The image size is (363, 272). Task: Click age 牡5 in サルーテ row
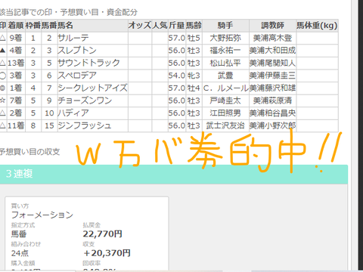click(x=194, y=38)
